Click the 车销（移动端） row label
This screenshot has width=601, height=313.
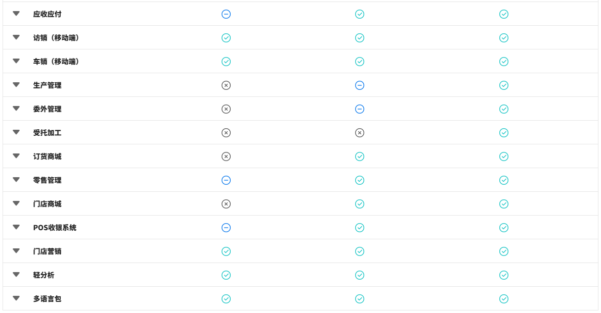coord(56,62)
